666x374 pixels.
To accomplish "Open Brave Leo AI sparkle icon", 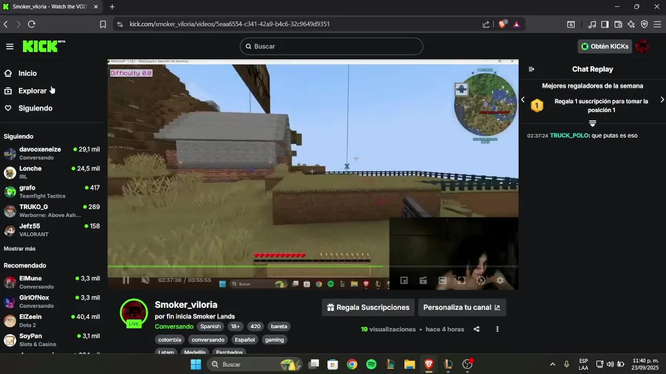I will click(631, 24).
